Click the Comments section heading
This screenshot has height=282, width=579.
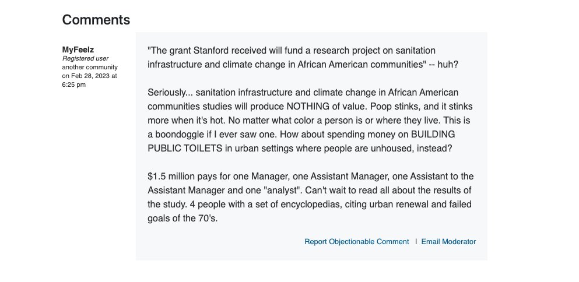tap(96, 20)
